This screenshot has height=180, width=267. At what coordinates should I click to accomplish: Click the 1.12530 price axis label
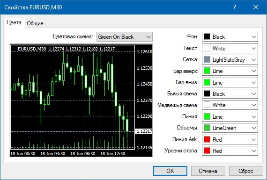point(144,68)
